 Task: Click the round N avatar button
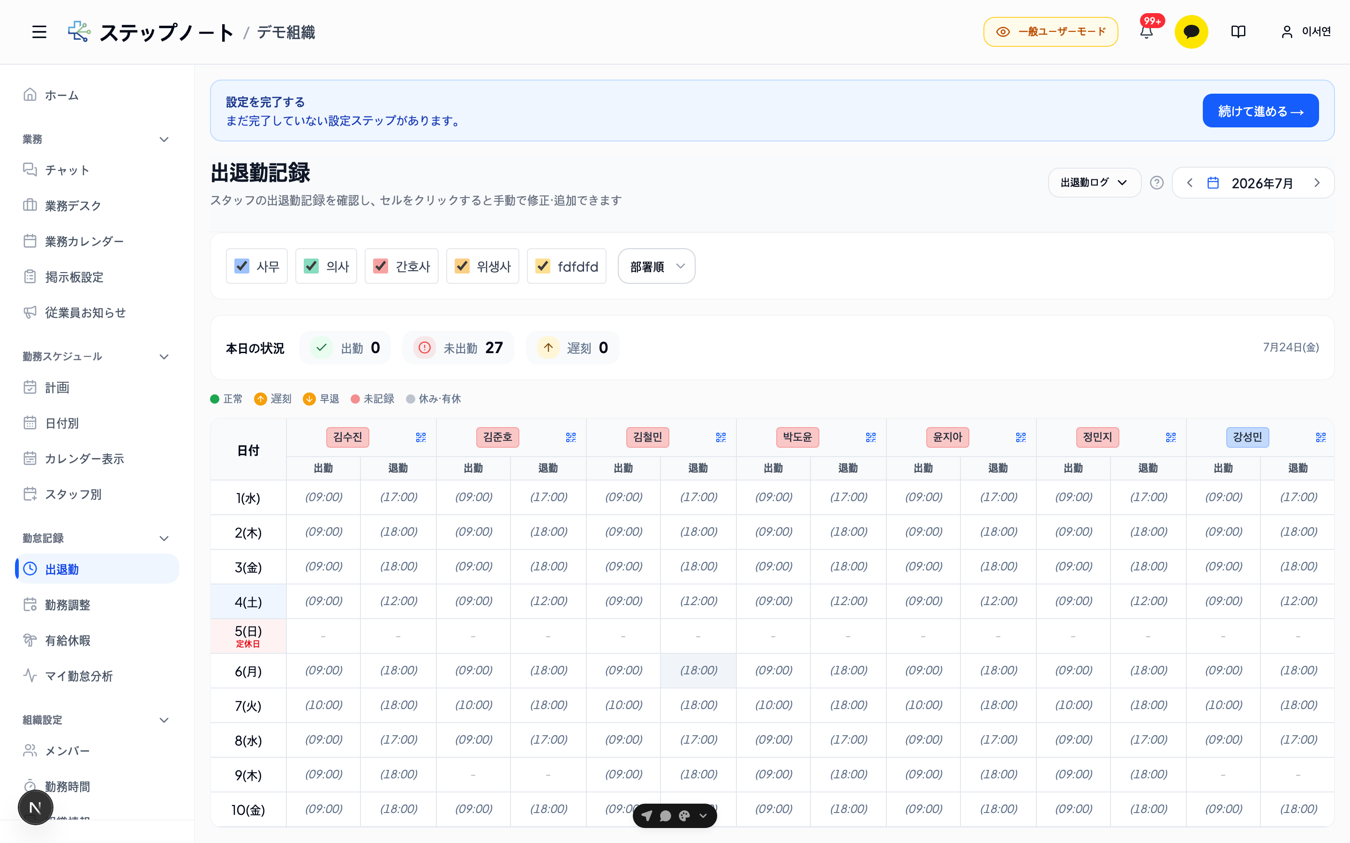click(35, 807)
